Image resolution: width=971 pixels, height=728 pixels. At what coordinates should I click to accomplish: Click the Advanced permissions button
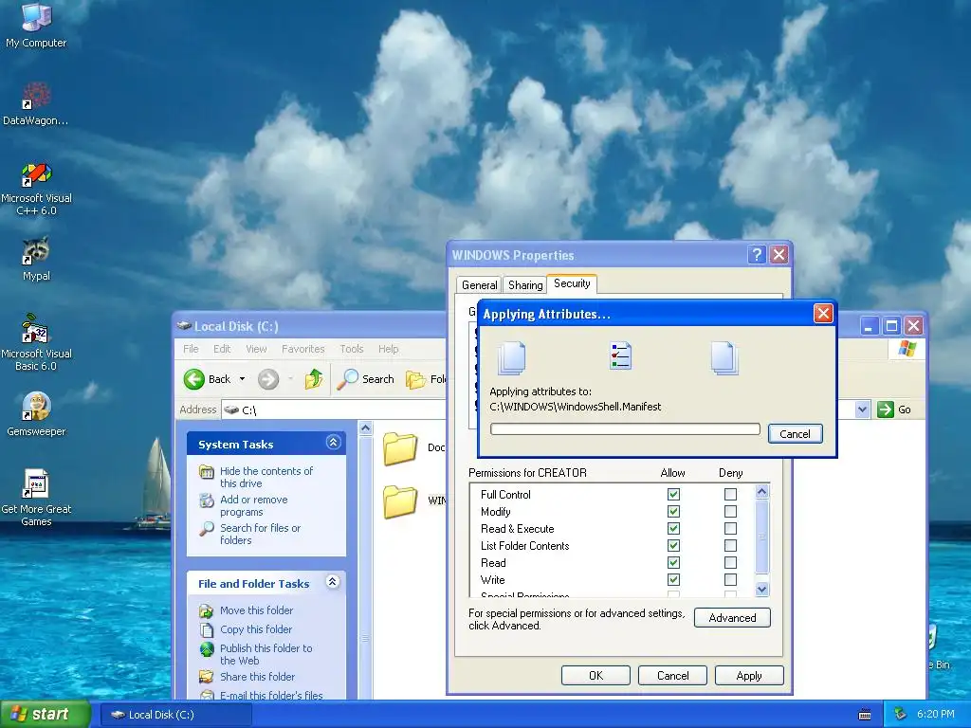[x=732, y=617]
